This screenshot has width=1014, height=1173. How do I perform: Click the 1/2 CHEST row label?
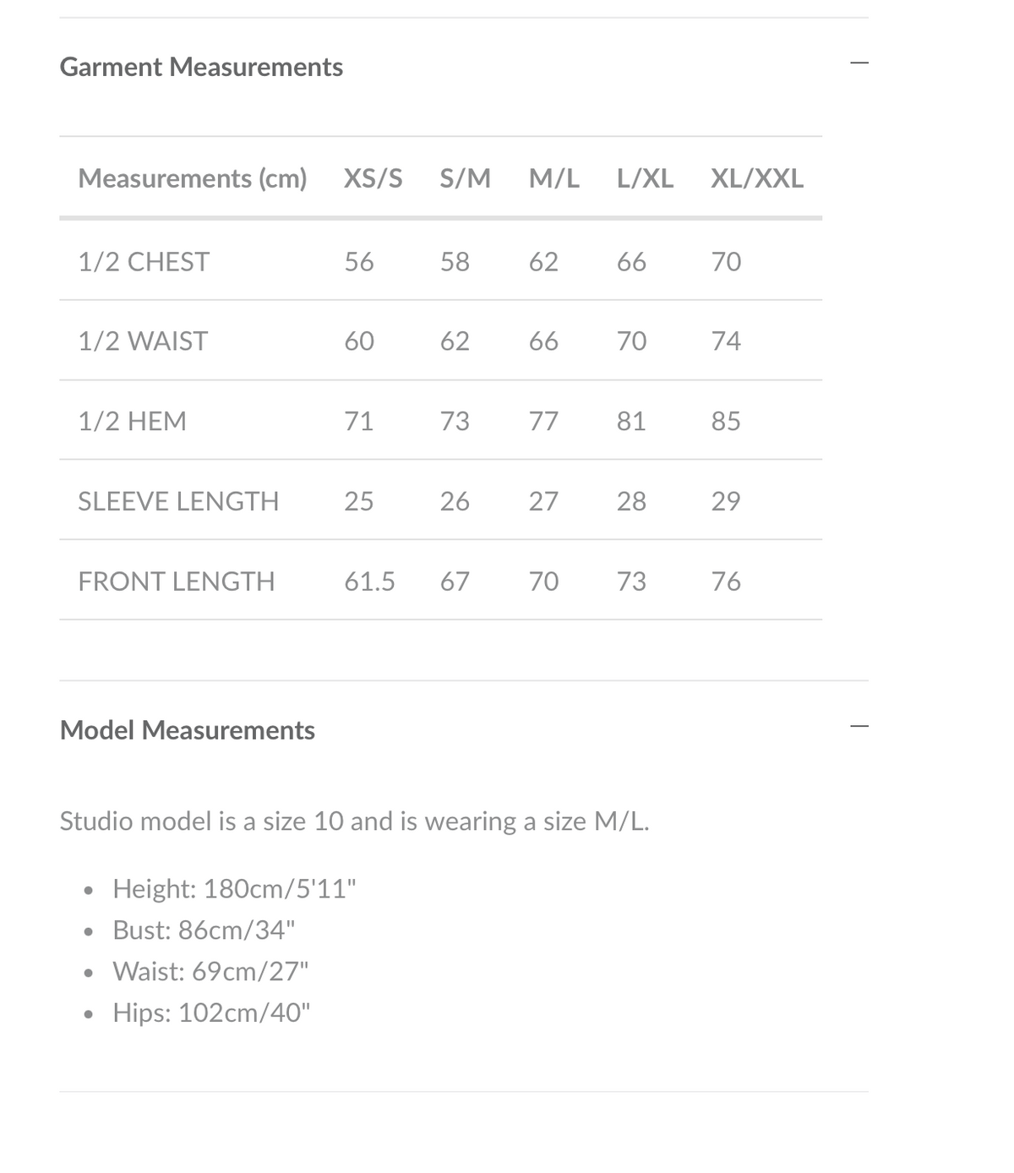tap(144, 262)
